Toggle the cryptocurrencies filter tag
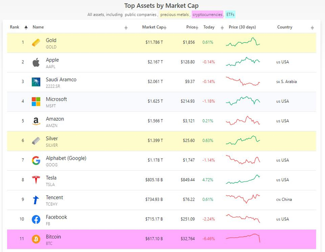The height and width of the screenshot is (252, 325). pos(208,14)
